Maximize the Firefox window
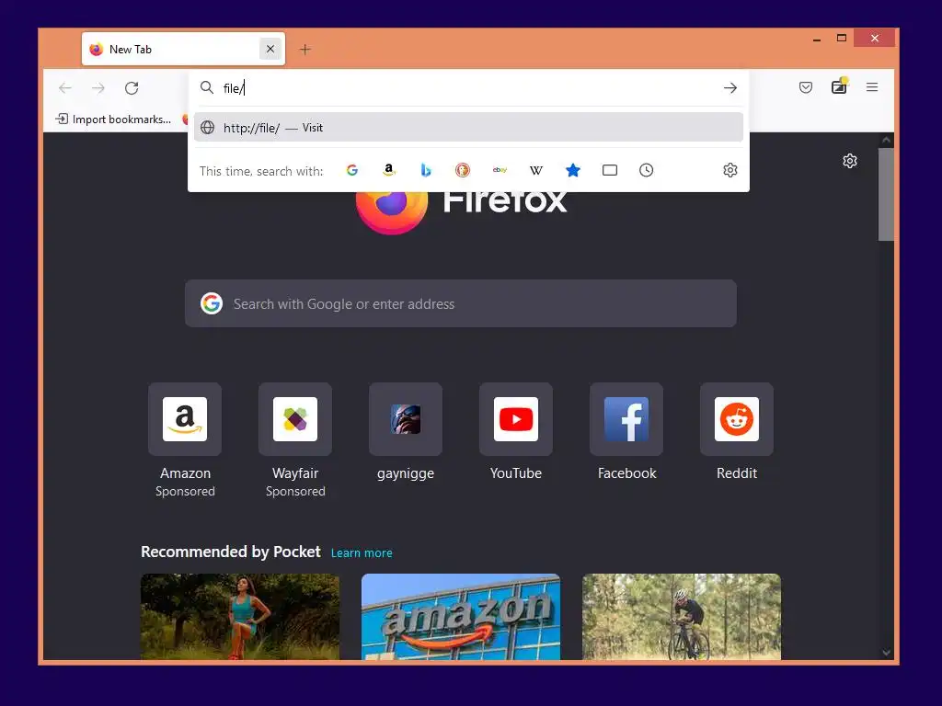This screenshot has height=706, width=942. [x=842, y=38]
